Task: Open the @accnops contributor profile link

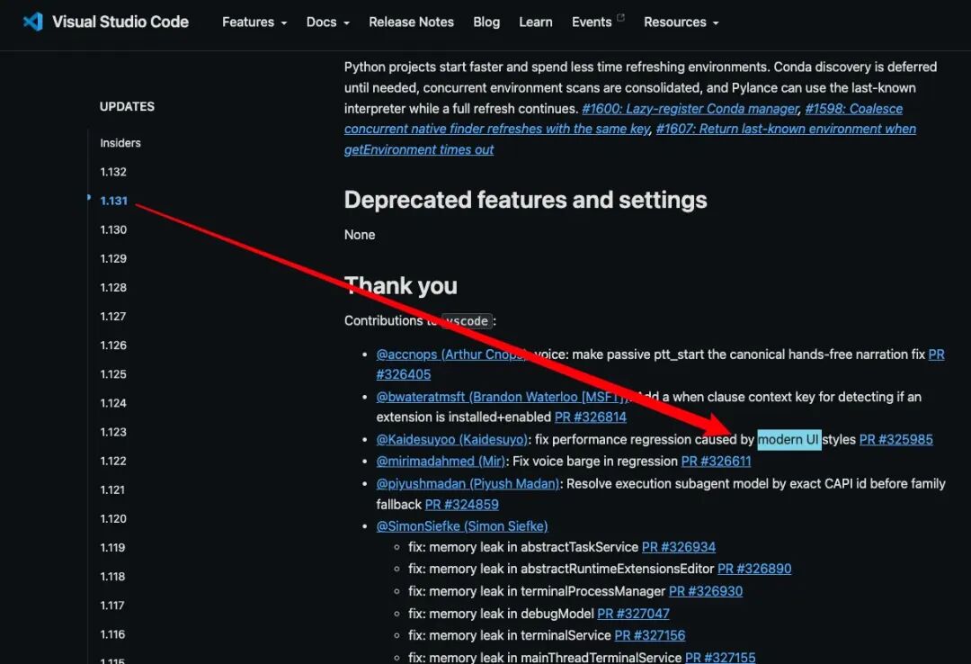Action: tap(451, 354)
